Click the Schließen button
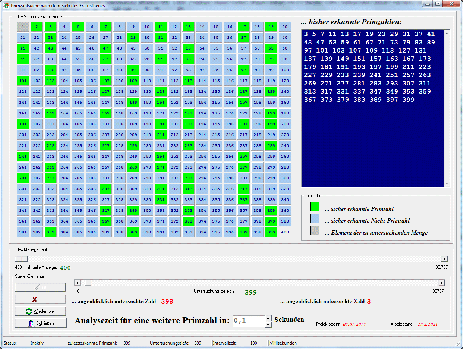 click(x=40, y=323)
